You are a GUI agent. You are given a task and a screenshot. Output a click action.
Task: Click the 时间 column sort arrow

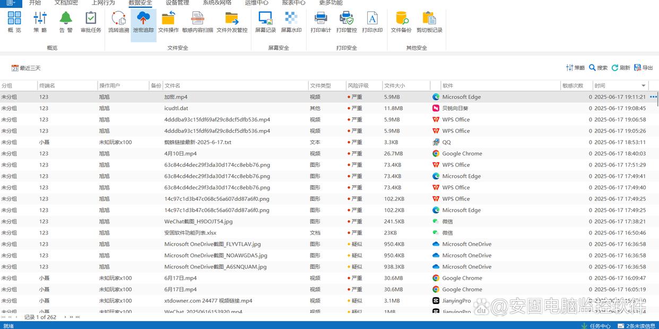644,85
